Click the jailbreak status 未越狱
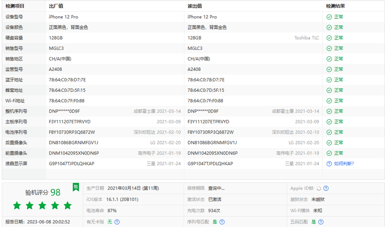 coord(318,199)
